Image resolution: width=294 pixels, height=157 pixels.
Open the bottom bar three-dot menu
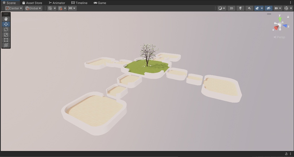pos(291,154)
